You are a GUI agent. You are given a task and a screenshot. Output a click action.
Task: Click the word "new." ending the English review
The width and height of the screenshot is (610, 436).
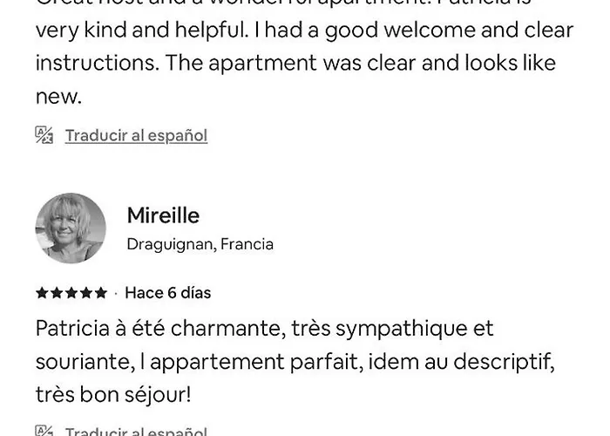click(x=58, y=97)
